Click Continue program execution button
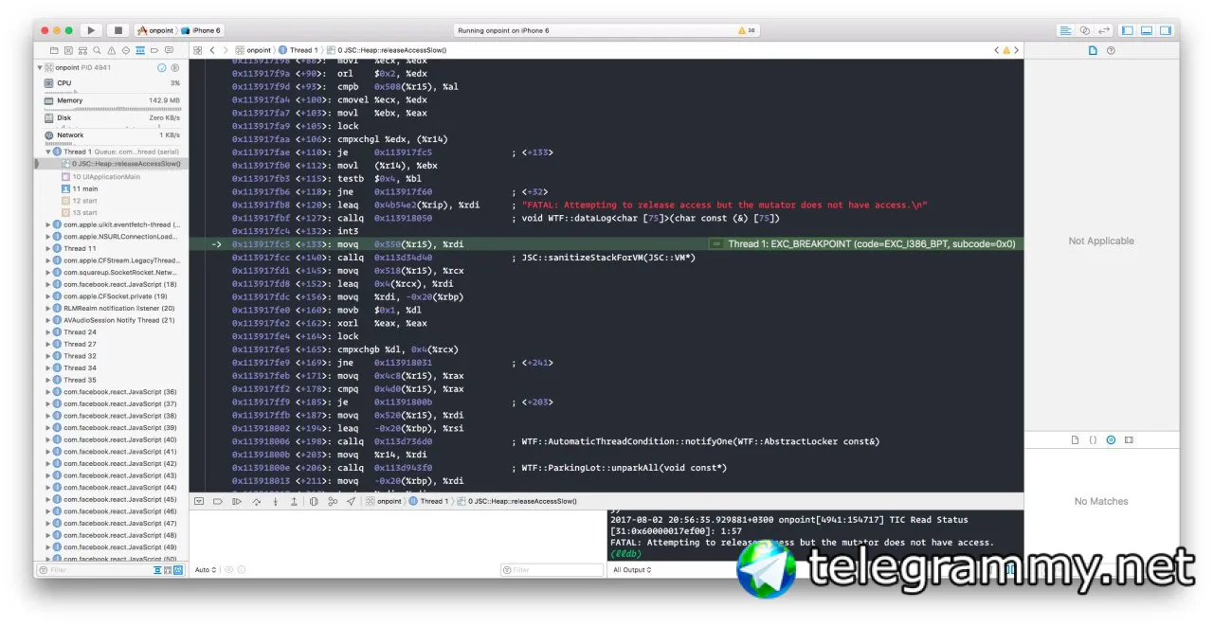1213x626 pixels. (237, 501)
